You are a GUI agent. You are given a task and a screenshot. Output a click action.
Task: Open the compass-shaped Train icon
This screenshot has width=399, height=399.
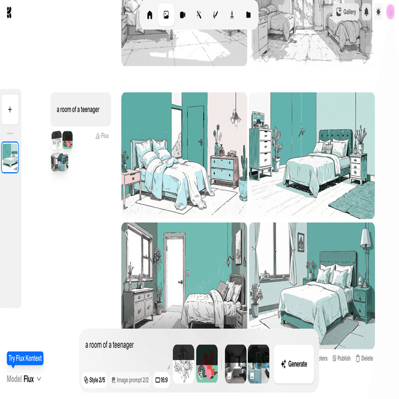[232, 15]
